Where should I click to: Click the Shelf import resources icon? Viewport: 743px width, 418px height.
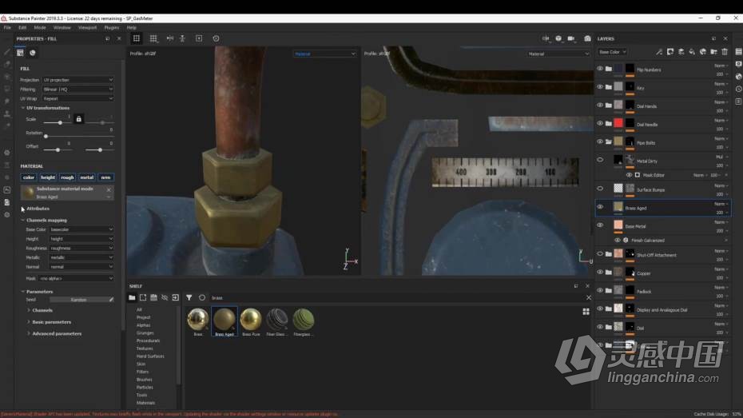coord(175,297)
